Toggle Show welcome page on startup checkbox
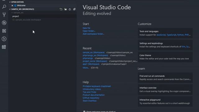The image size is (199, 112). pyautogui.click(x=84, y=111)
